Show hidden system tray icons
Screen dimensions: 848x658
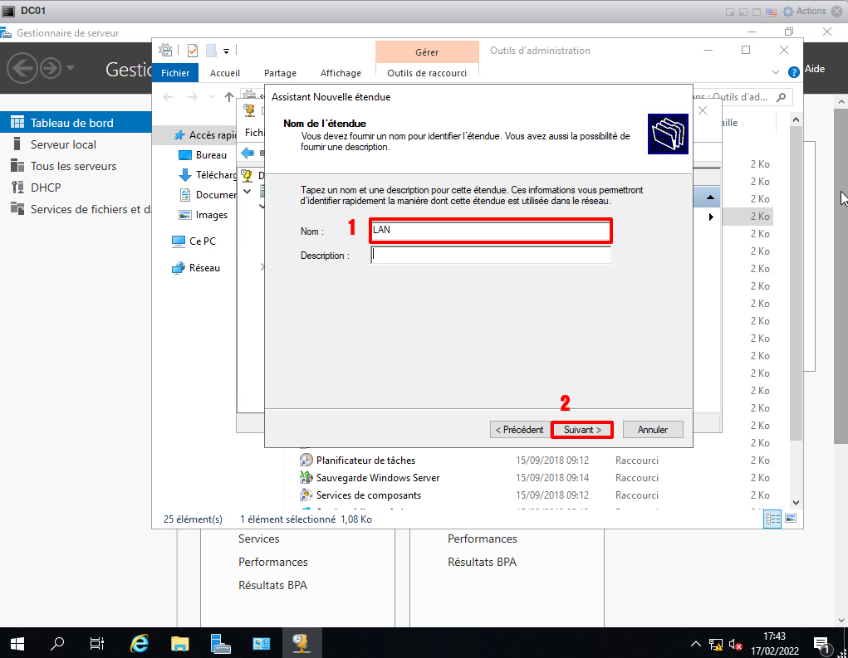[696, 644]
